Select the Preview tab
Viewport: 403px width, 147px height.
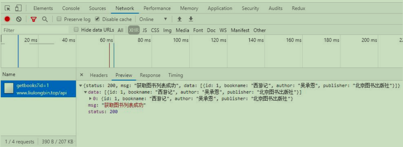coord(124,75)
